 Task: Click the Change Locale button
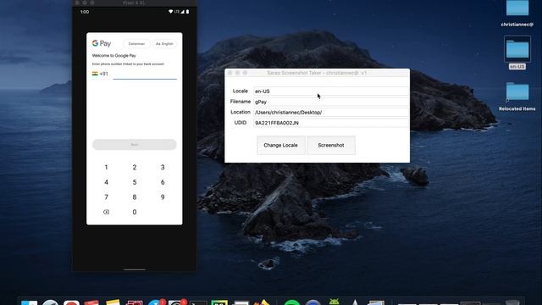coord(280,145)
